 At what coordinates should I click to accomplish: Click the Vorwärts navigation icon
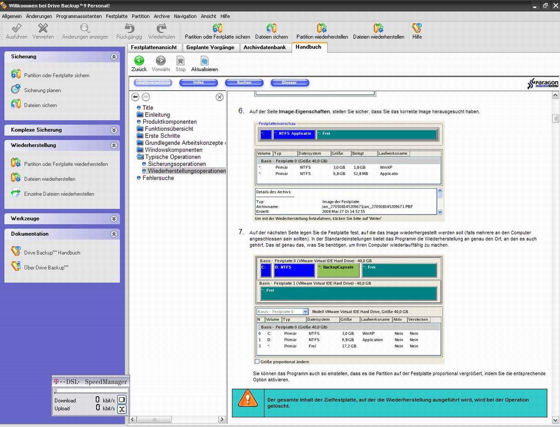(161, 61)
